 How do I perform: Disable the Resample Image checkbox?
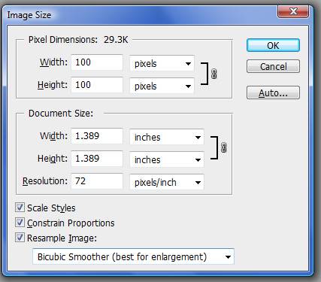point(20,238)
